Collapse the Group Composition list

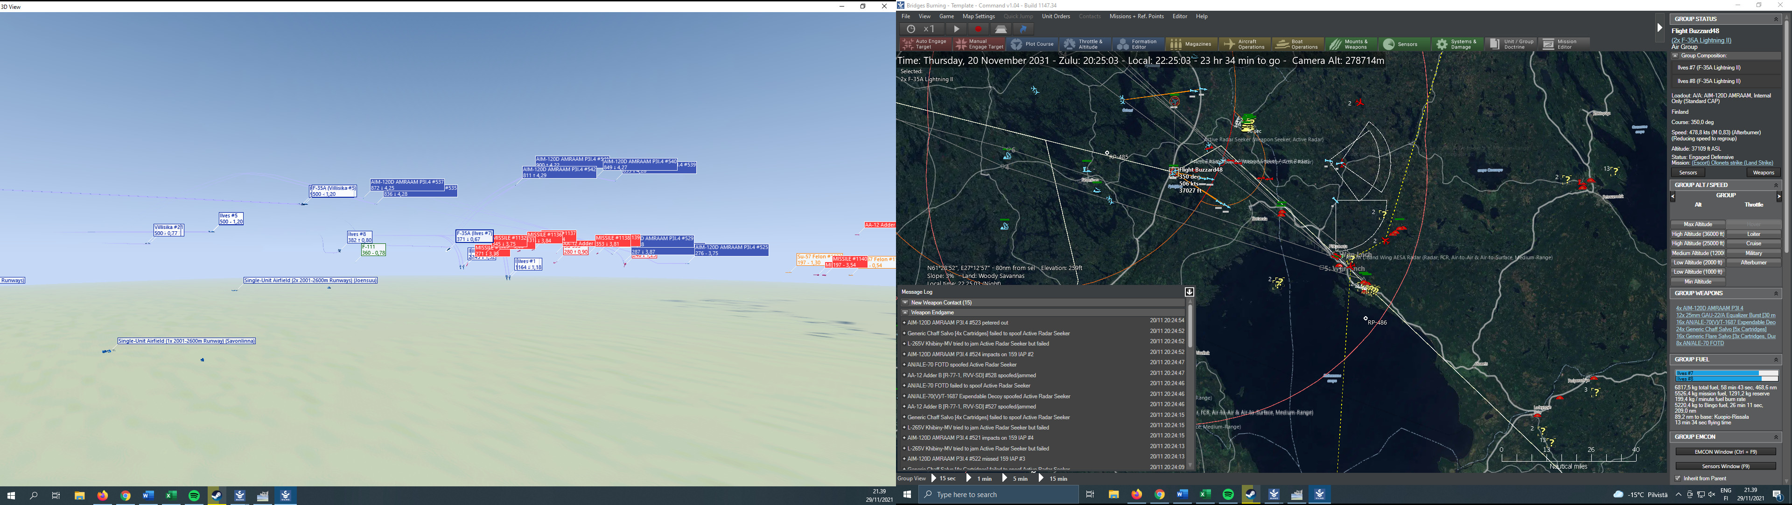[x=1675, y=55]
